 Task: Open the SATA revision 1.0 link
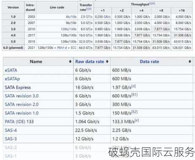[21, 113]
